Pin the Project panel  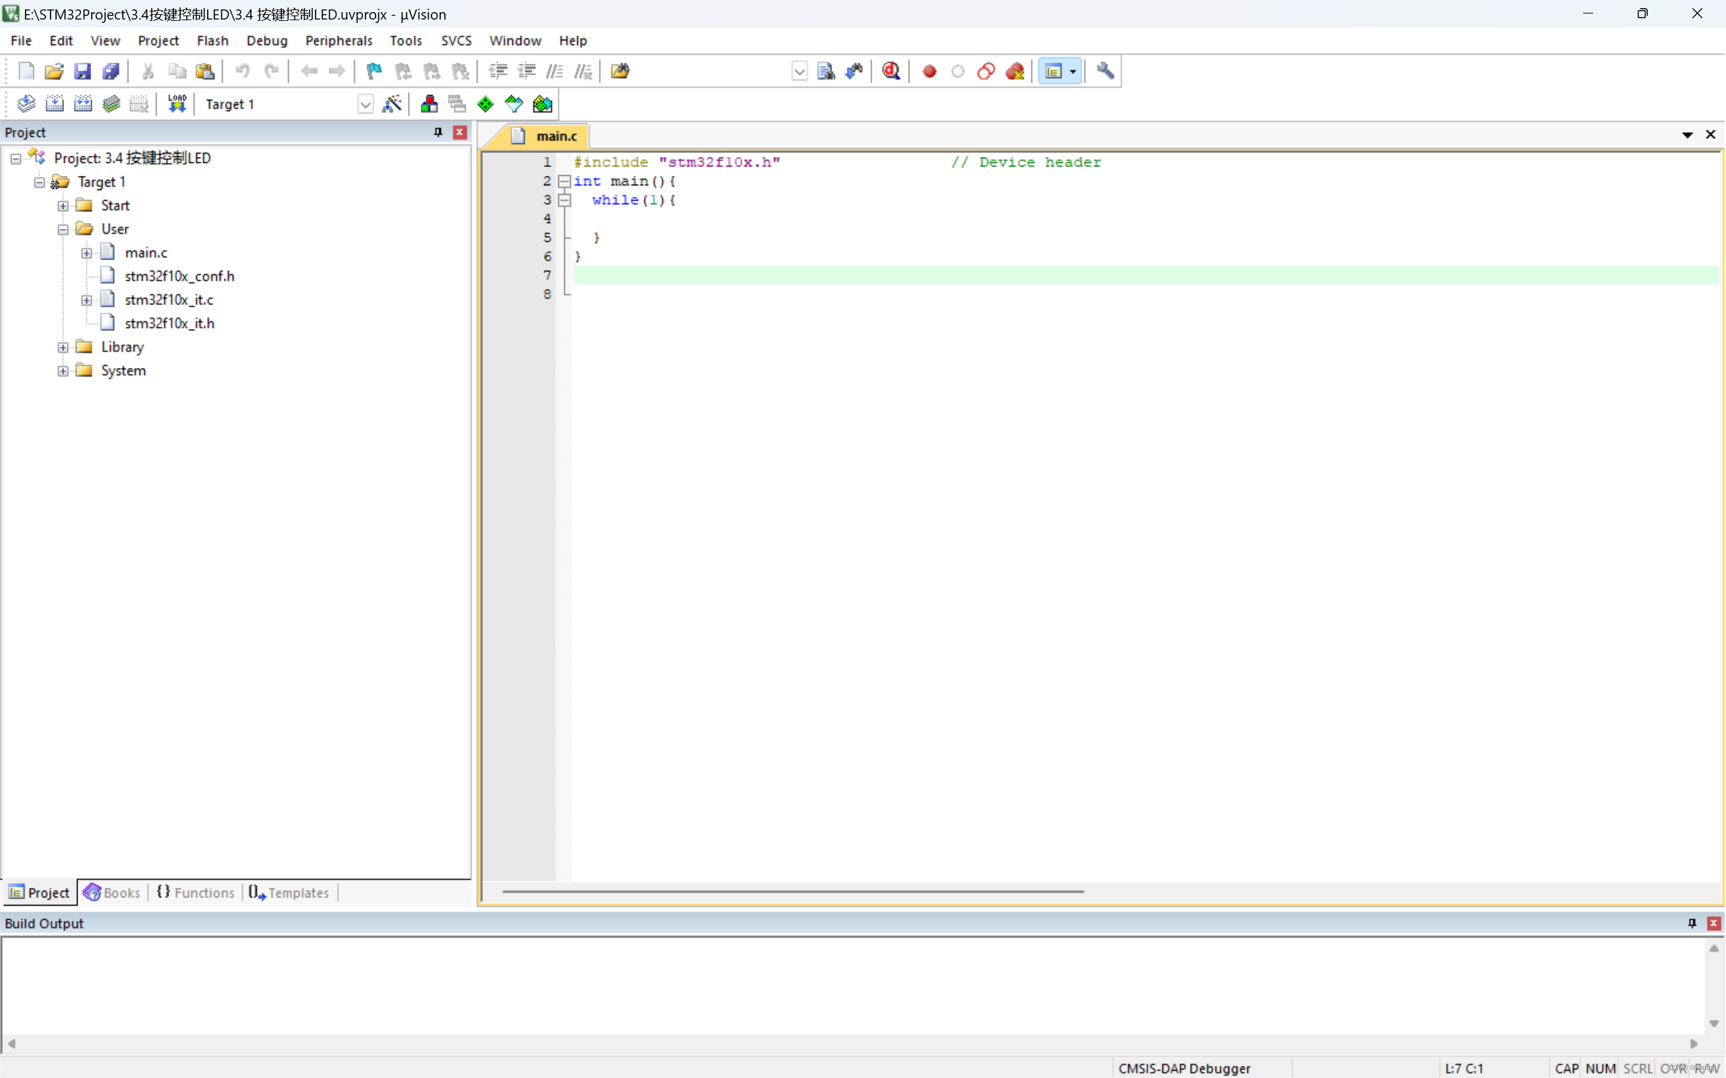pos(438,132)
